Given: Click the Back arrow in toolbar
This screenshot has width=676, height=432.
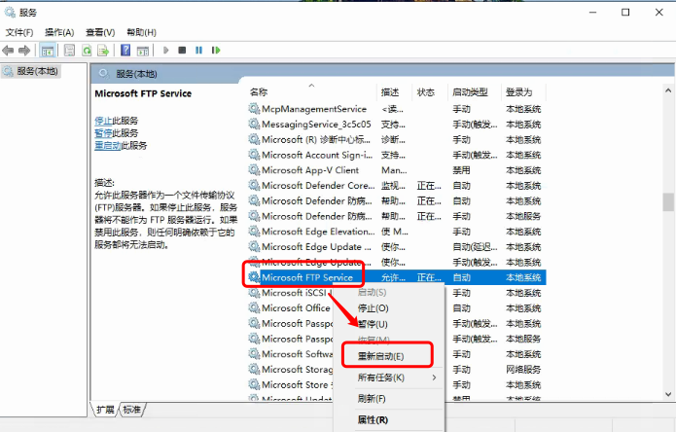Looking at the screenshot, I should [x=9, y=50].
